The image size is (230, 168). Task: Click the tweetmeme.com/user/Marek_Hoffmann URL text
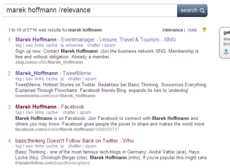point(55,96)
